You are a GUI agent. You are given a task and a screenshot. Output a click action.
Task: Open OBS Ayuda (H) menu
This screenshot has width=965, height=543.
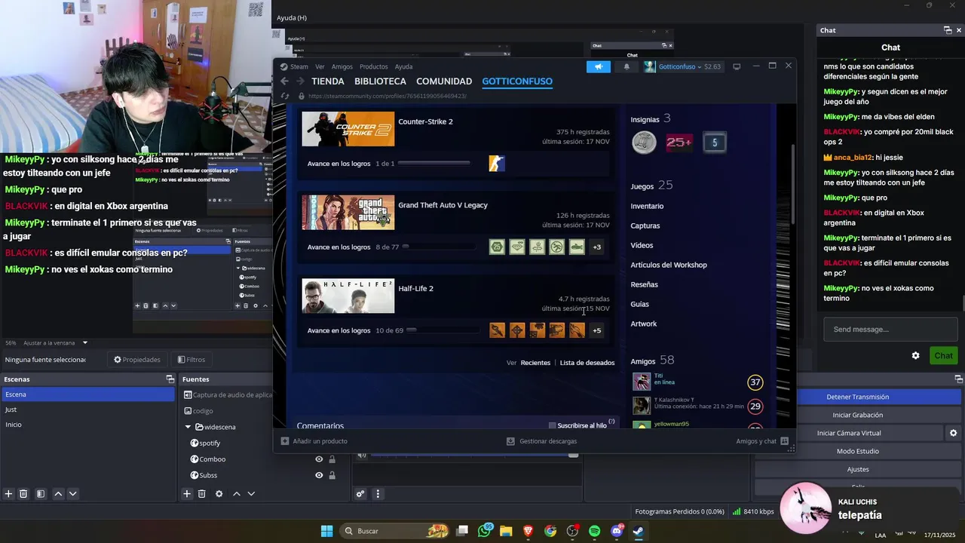click(292, 17)
